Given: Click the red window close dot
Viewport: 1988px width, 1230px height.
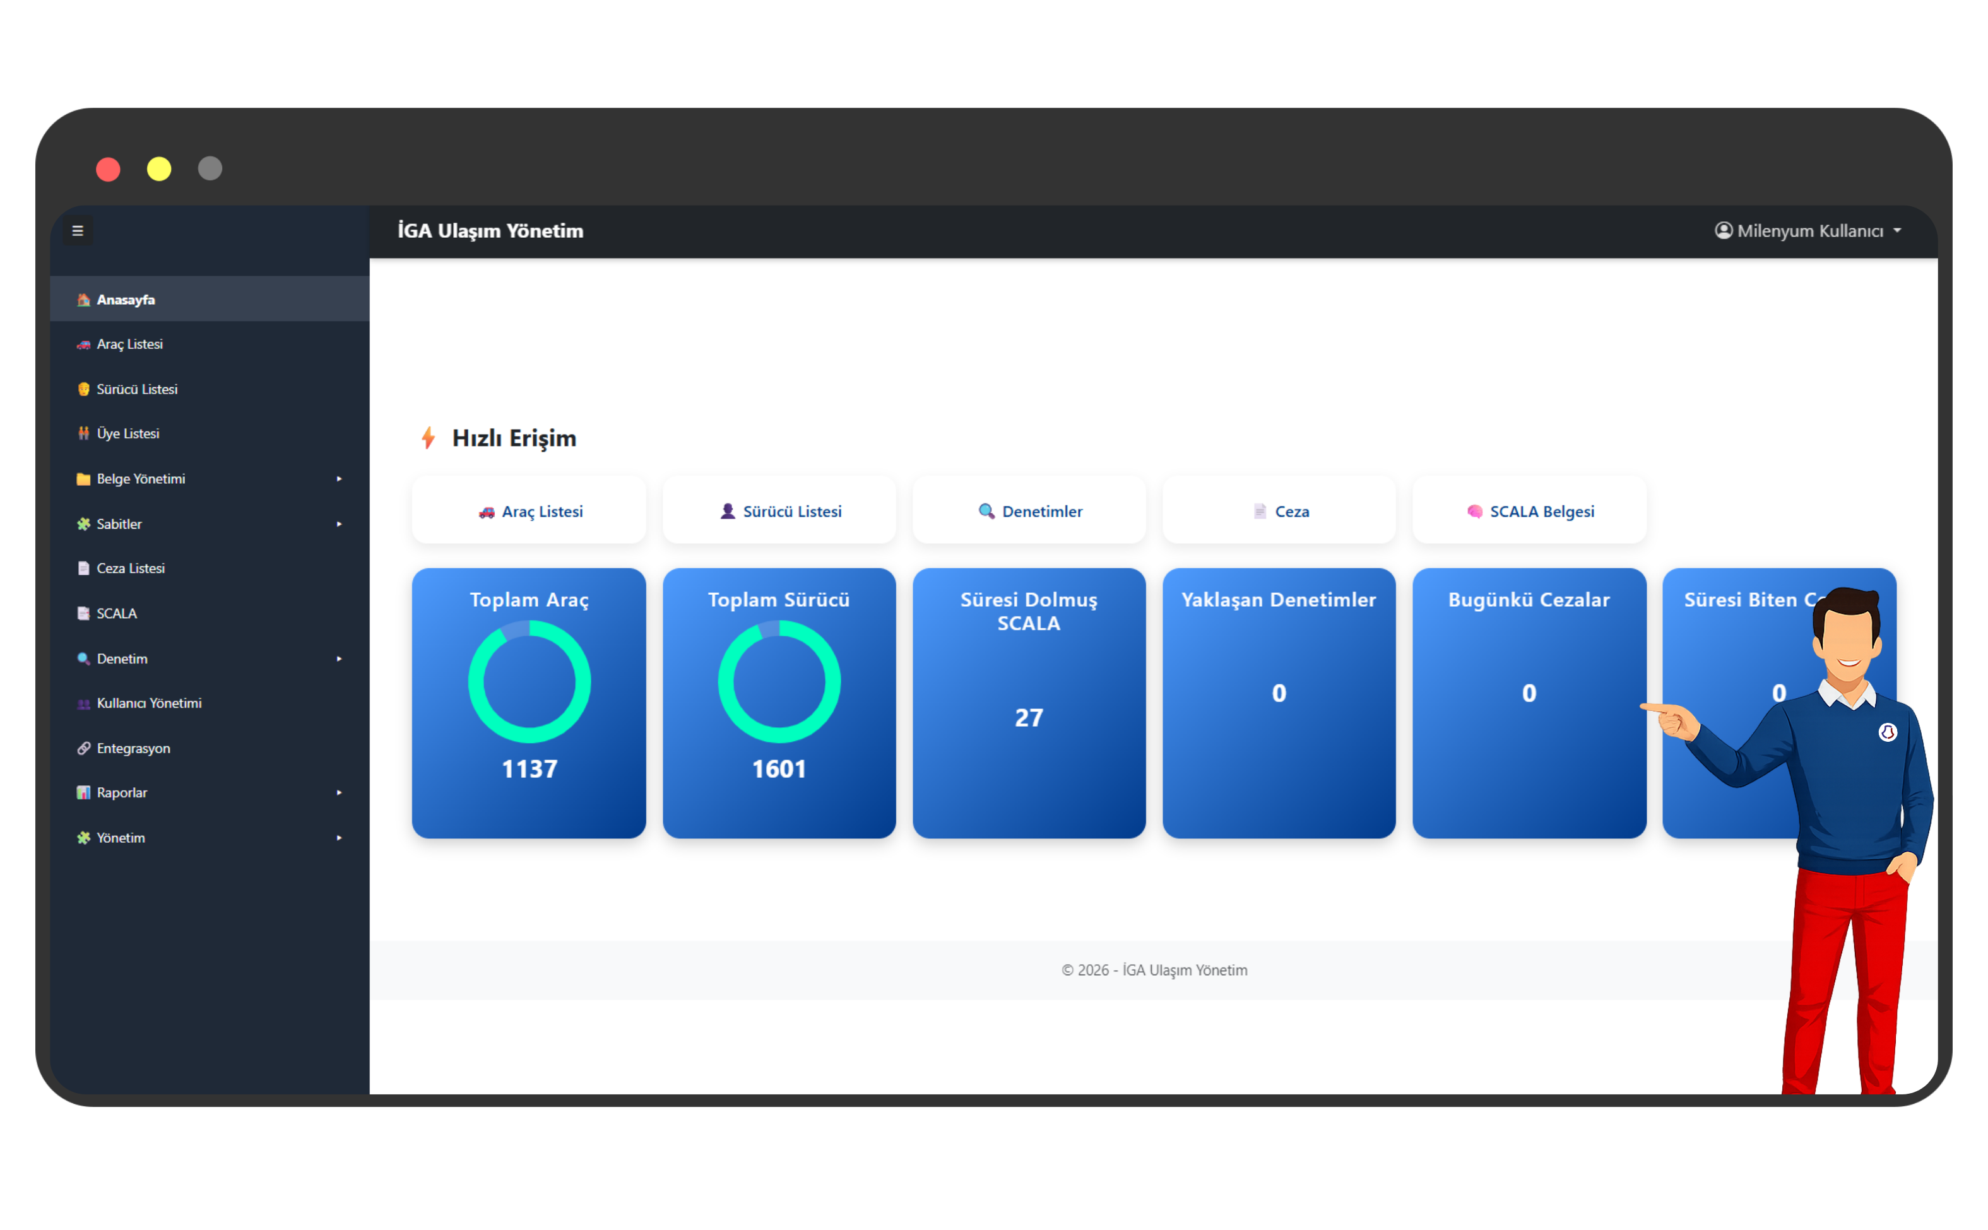Looking at the screenshot, I should 107,169.
